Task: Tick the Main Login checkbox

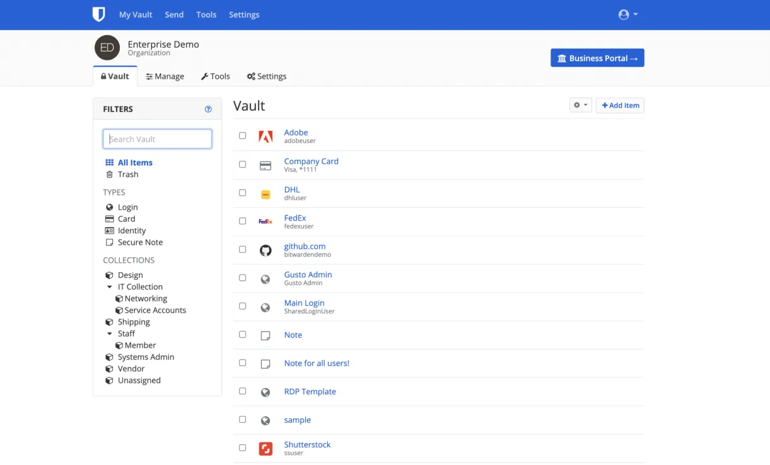Action: [242, 306]
